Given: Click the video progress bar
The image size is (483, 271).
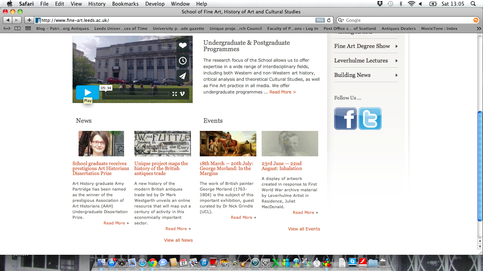Looking at the screenshot, I should coord(137,94).
